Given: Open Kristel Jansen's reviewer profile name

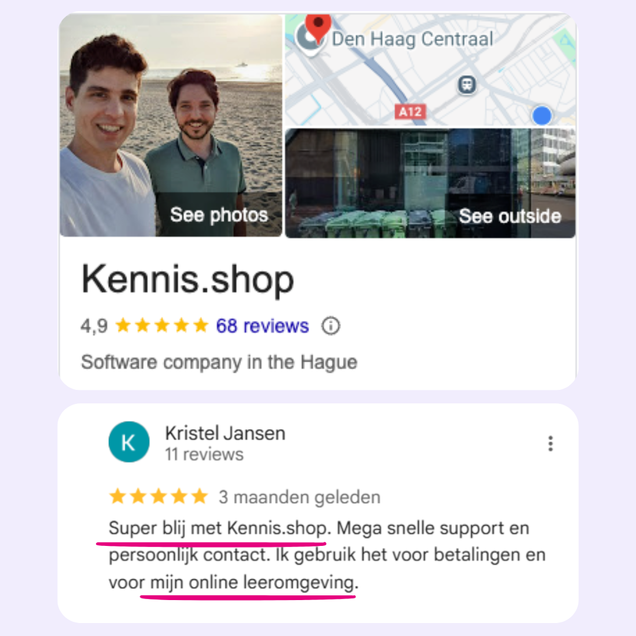Looking at the screenshot, I should pos(225,433).
